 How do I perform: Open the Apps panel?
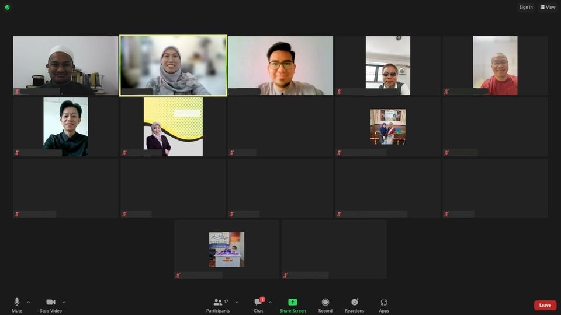click(x=384, y=304)
